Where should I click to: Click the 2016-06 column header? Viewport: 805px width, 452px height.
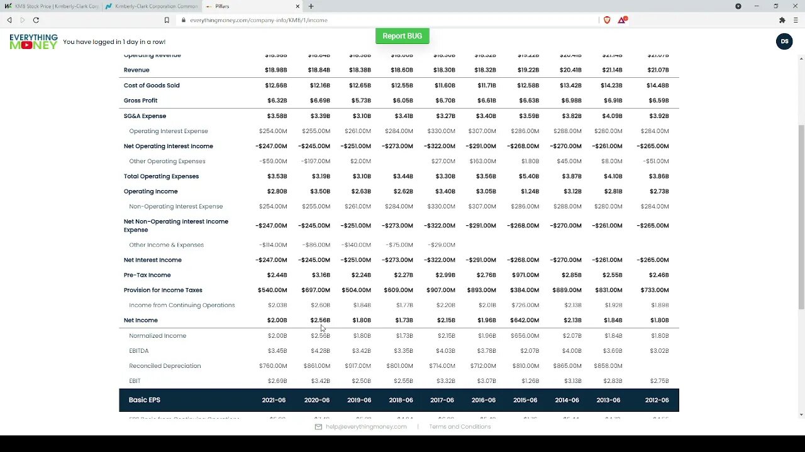[484, 401]
